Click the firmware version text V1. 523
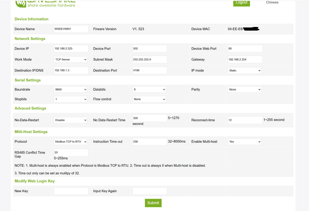This screenshot has height=211, width=309. (138, 29)
